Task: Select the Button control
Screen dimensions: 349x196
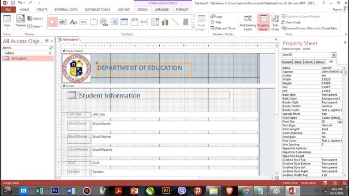Action: 83,22
